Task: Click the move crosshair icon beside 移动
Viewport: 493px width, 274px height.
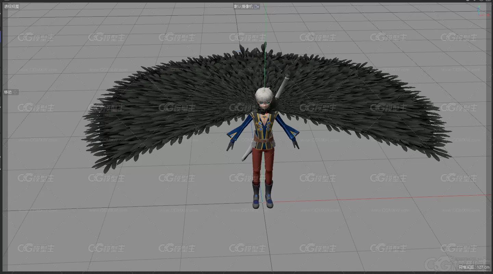Action: click(x=15, y=92)
